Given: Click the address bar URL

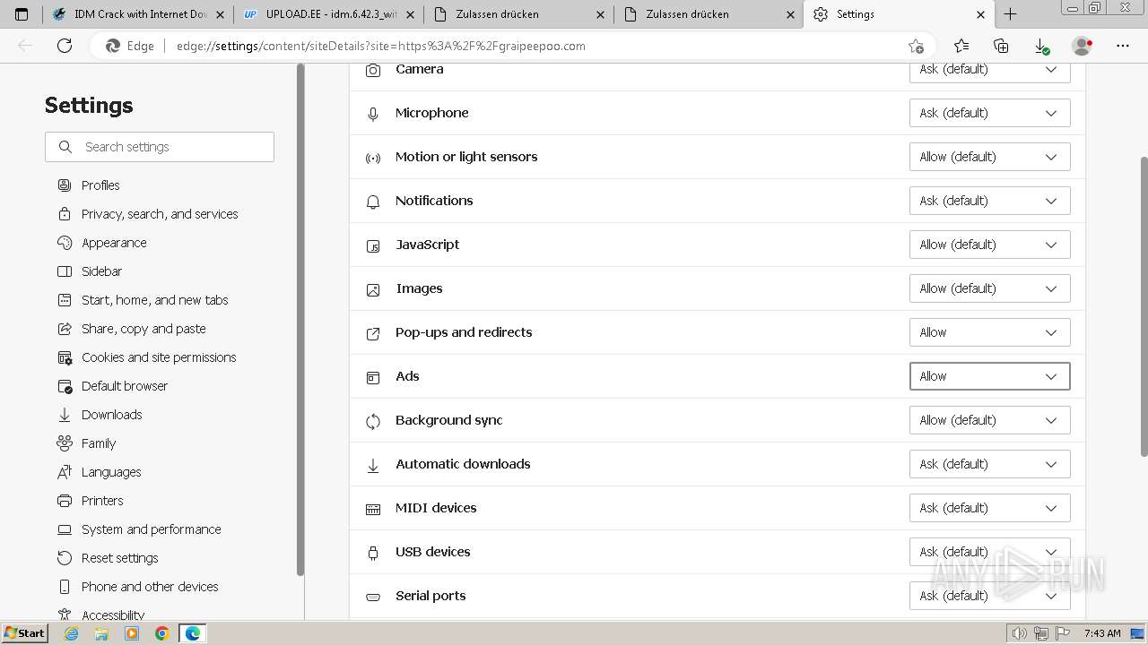Looking at the screenshot, I should click(380, 46).
